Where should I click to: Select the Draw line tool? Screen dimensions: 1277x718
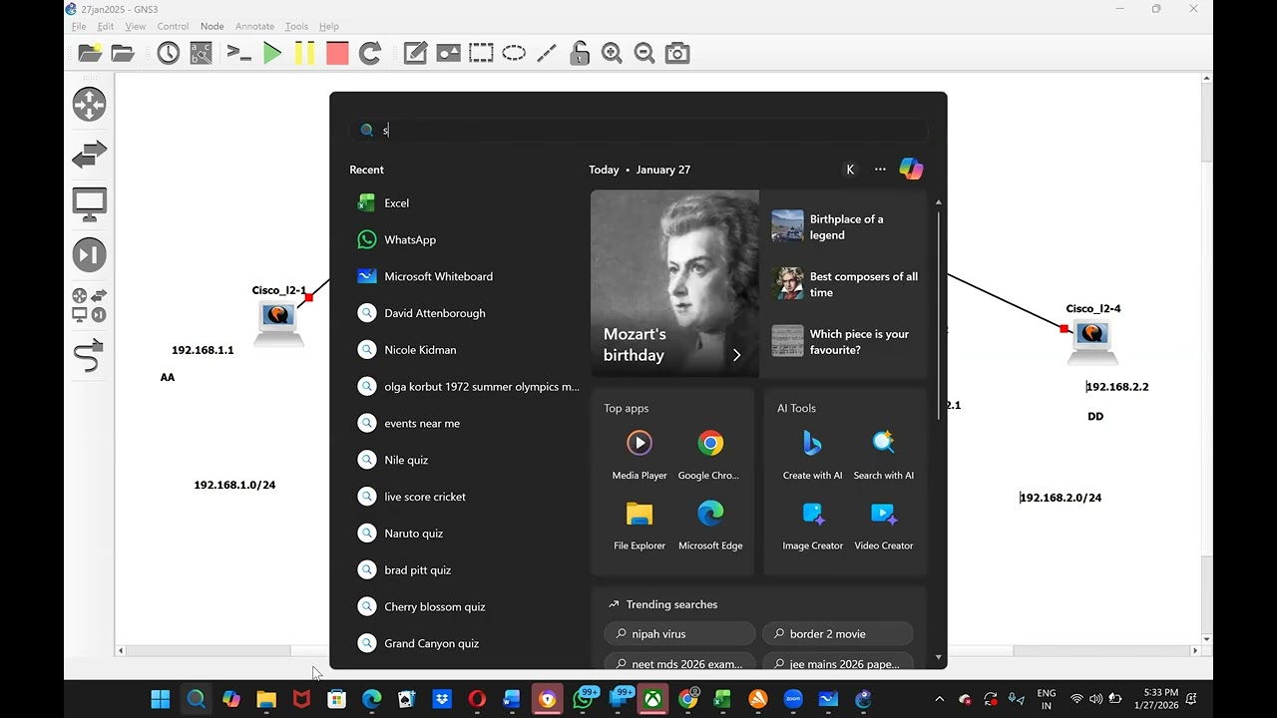(x=547, y=54)
